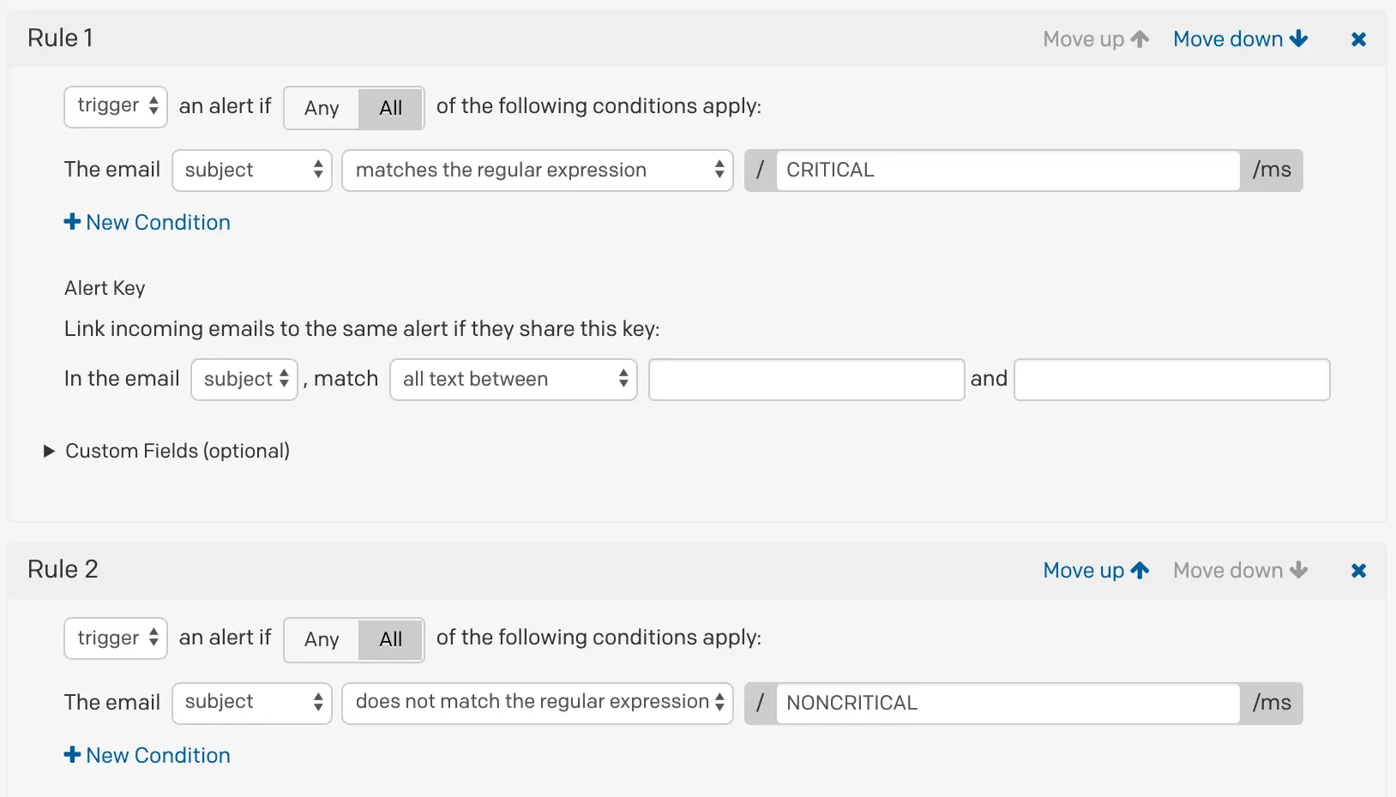Viewport: 1396px width, 797px height.
Task: Focus the CRITICAL regex input field
Action: click(1008, 171)
